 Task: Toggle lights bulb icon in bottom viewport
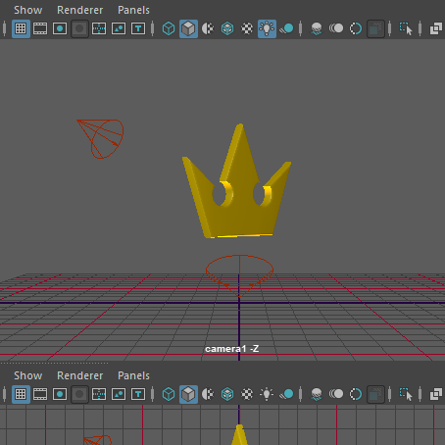(x=267, y=394)
